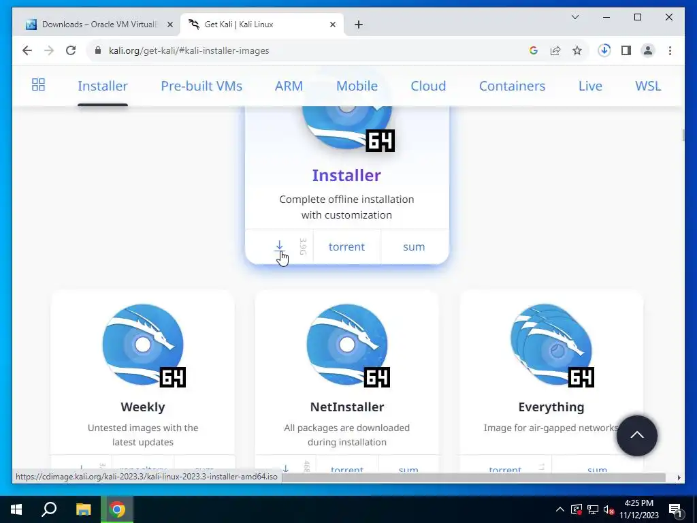Open Chrome three-dot menu
The image size is (697, 523).
pyautogui.click(x=670, y=50)
